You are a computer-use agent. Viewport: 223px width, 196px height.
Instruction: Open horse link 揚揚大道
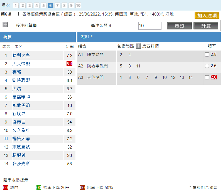pyautogui.click(x=21, y=139)
